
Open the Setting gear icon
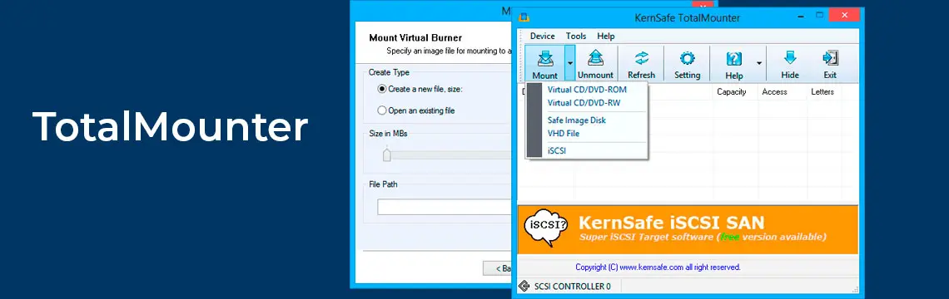tap(687, 59)
